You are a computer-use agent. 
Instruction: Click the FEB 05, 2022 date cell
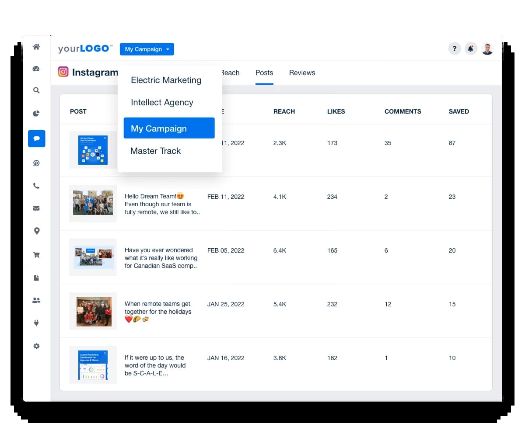pyautogui.click(x=226, y=250)
